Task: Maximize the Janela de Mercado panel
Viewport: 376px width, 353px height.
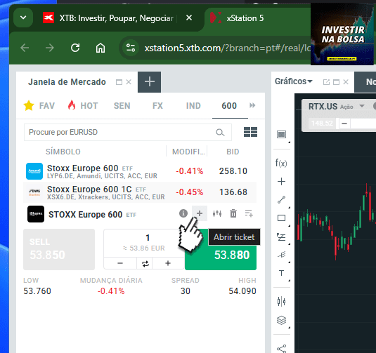Action: point(119,82)
